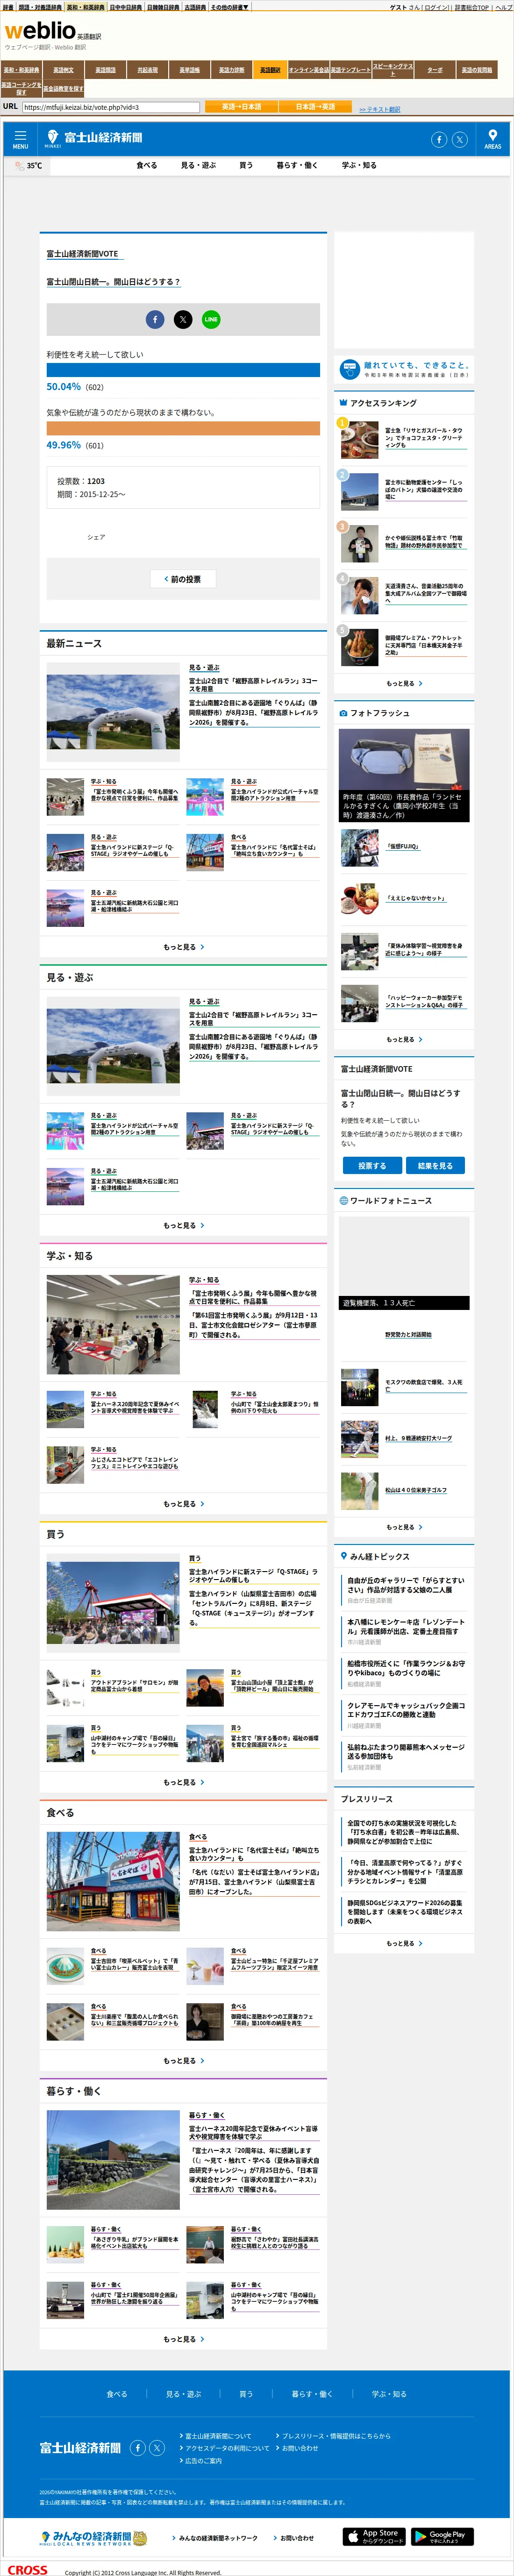The height and width of the screenshot is (2576, 514).
Task: Share the vote via X icon
Action: 183,319
